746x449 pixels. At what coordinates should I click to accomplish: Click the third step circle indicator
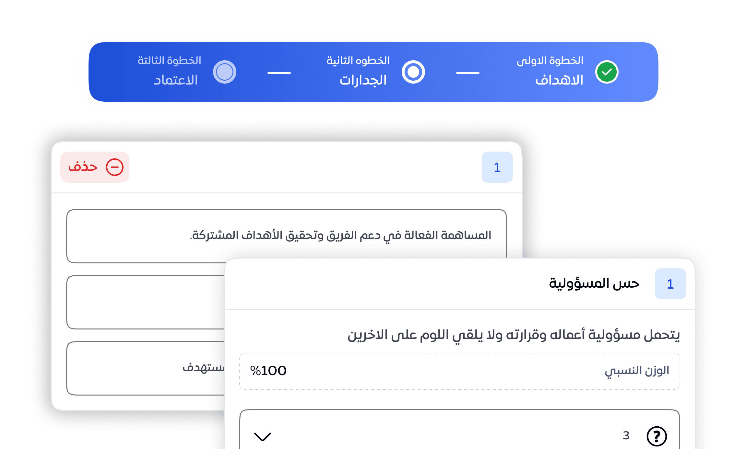[x=225, y=72]
